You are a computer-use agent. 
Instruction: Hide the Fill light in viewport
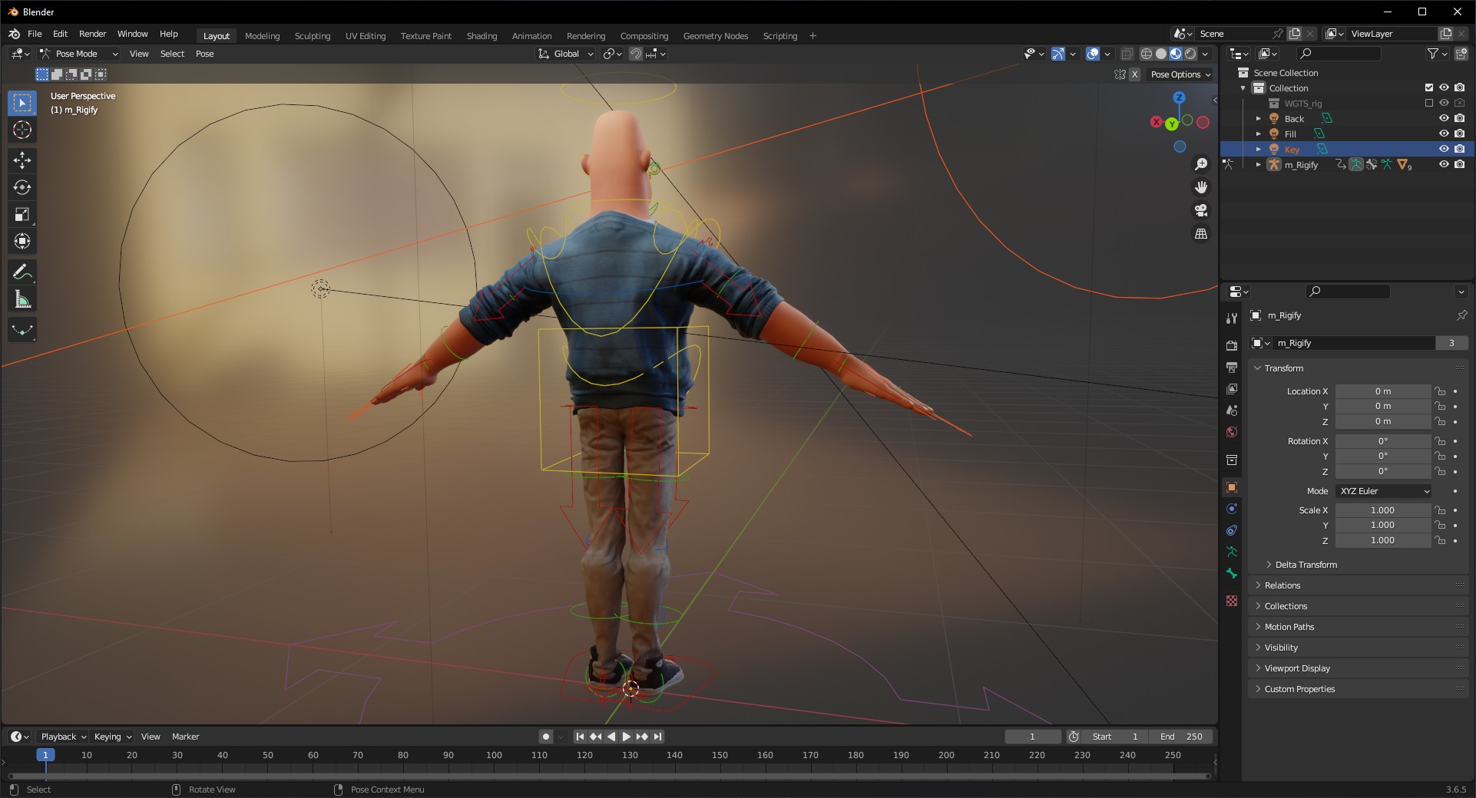pos(1444,134)
